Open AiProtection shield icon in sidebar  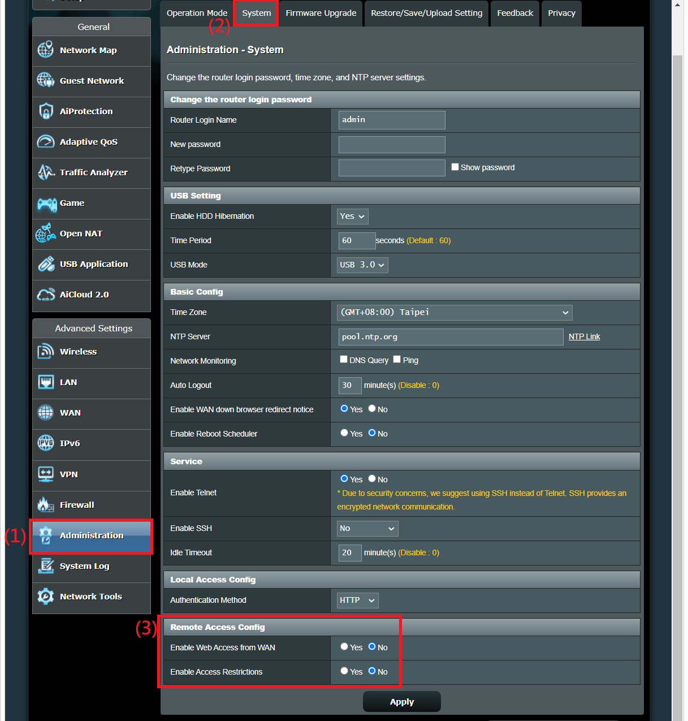(46, 111)
